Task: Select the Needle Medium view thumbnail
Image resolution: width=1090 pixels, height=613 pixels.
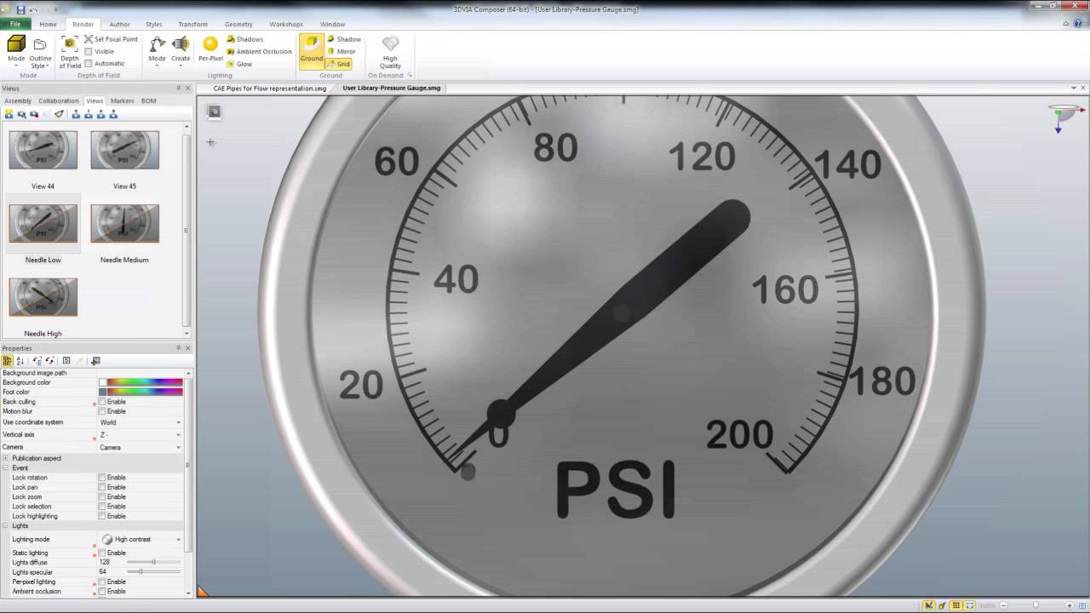Action: click(x=124, y=224)
